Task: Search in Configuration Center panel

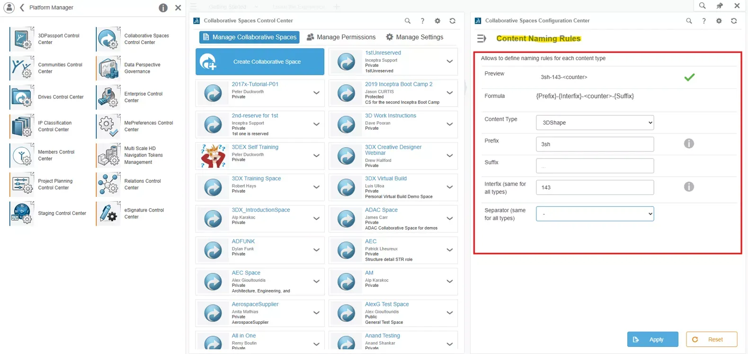Action: pyautogui.click(x=689, y=21)
